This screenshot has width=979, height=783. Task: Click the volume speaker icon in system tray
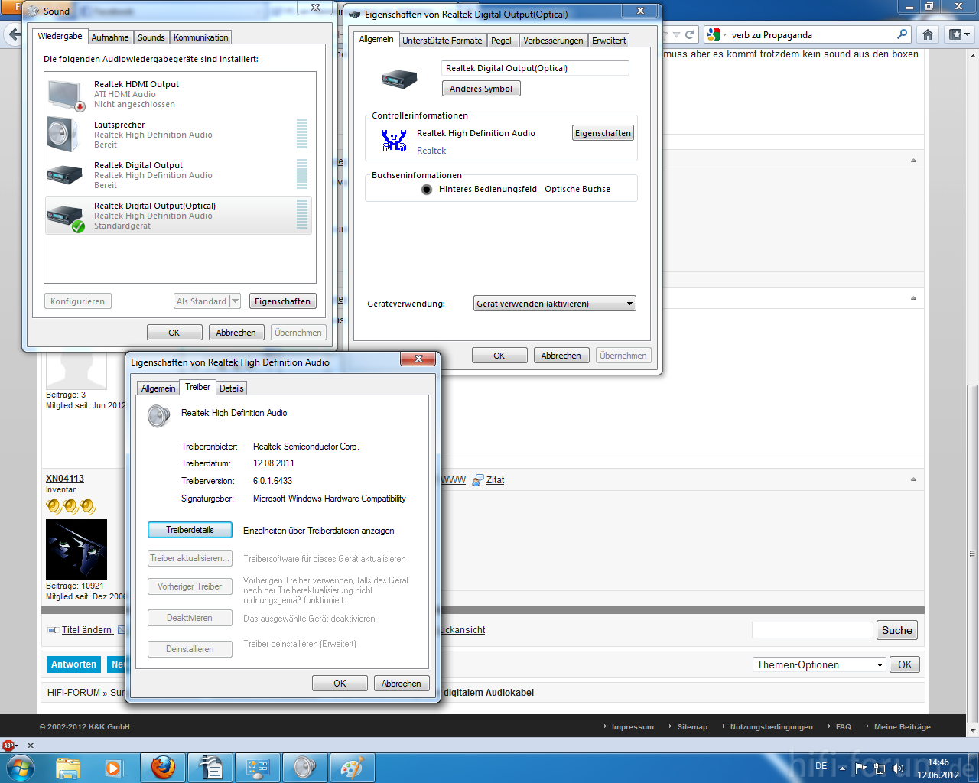coord(898,768)
